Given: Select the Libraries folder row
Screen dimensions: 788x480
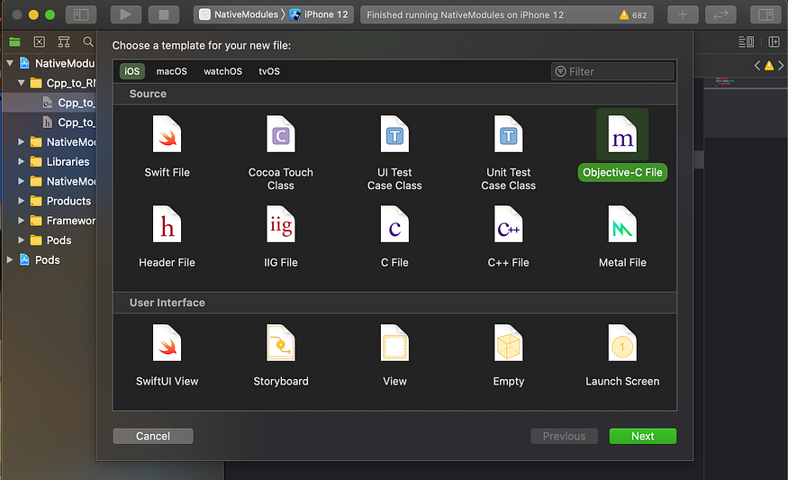Looking at the screenshot, I should point(50,161).
